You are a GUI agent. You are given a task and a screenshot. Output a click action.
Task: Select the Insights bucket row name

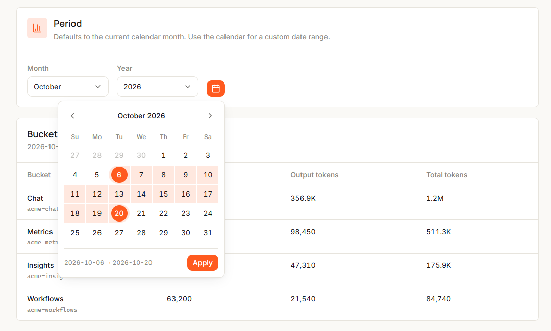[40, 265]
